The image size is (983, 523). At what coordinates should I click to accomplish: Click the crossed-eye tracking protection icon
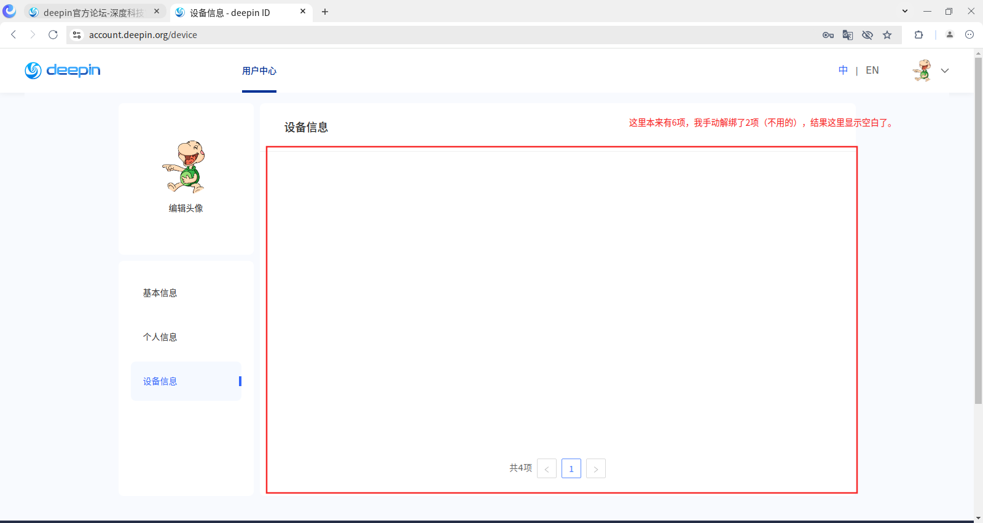[867, 35]
